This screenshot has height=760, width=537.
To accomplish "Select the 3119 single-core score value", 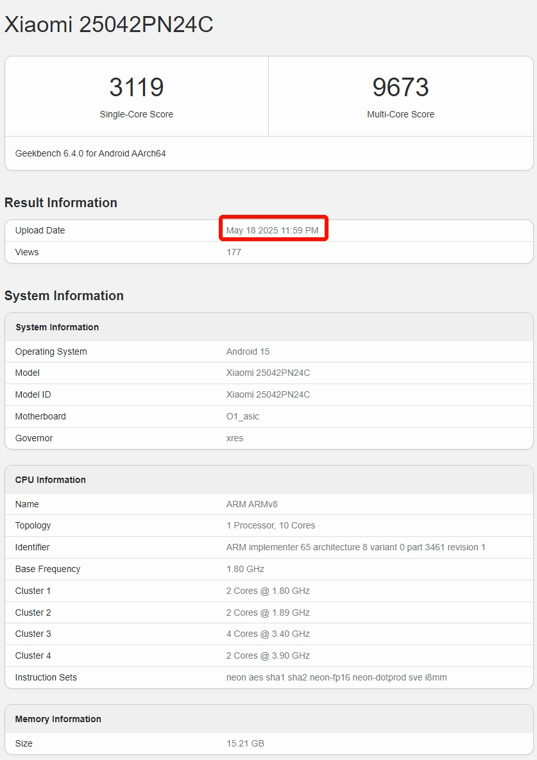I will pyautogui.click(x=136, y=87).
